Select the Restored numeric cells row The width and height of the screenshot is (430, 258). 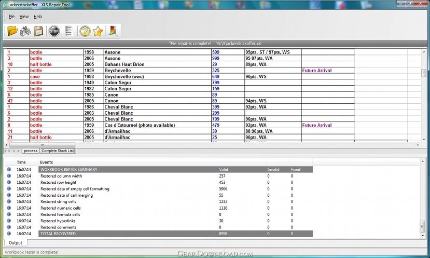coord(175,208)
